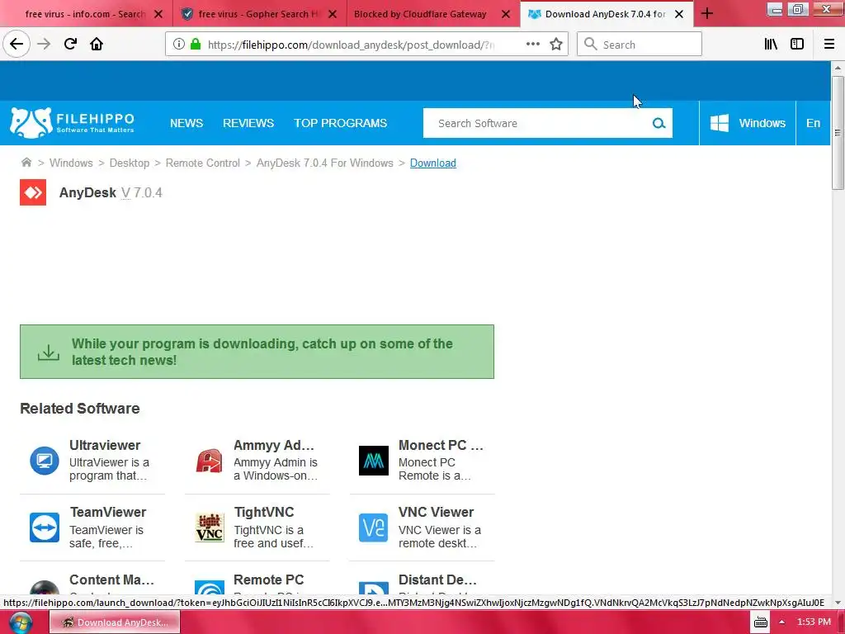Click the Download breadcrumb link
Image resolution: width=845 pixels, height=634 pixels.
tap(432, 163)
